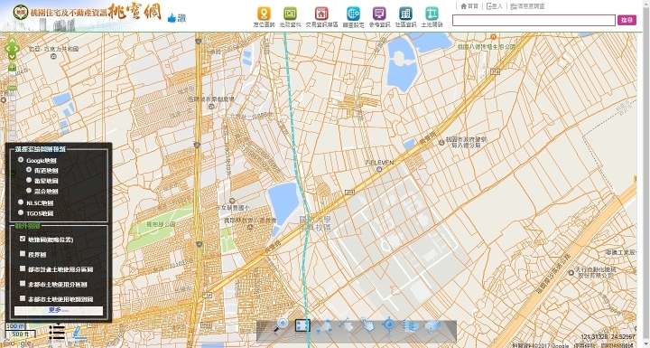Open the purple monitor 參考資訊 icon

coord(379,14)
